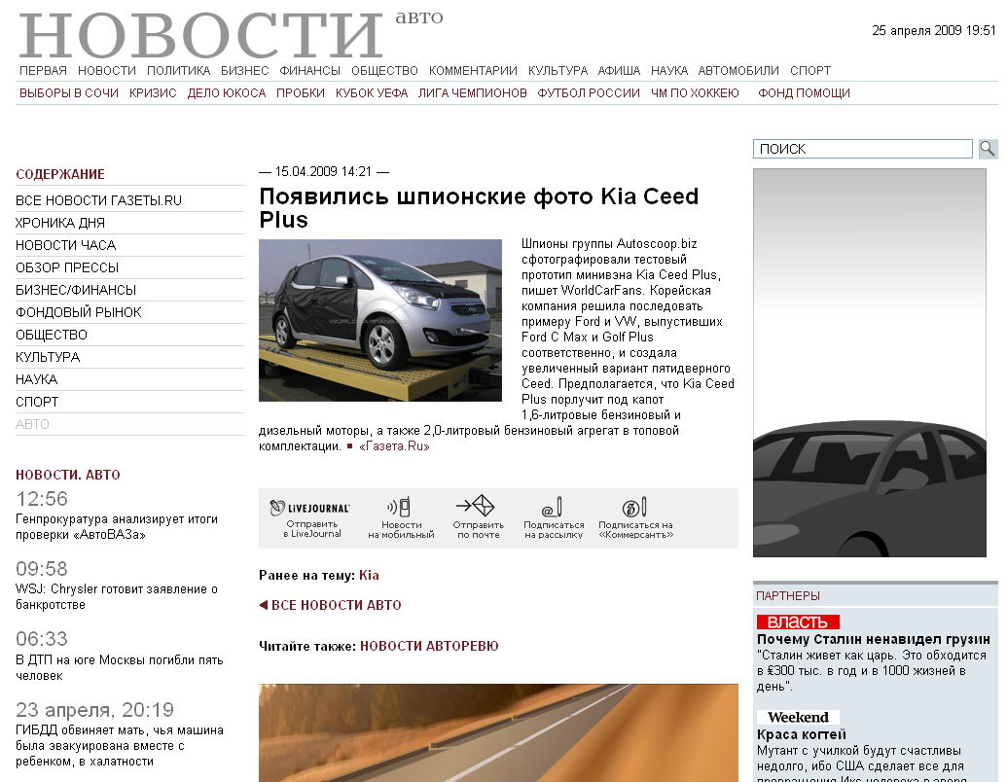Open the ПРОБКИ topic link
This screenshot has width=1007, height=782.
[x=301, y=93]
